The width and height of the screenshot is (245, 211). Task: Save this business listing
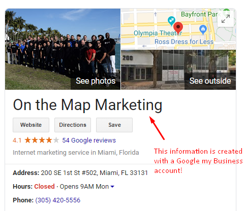pyautogui.click(x=114, y=125)
